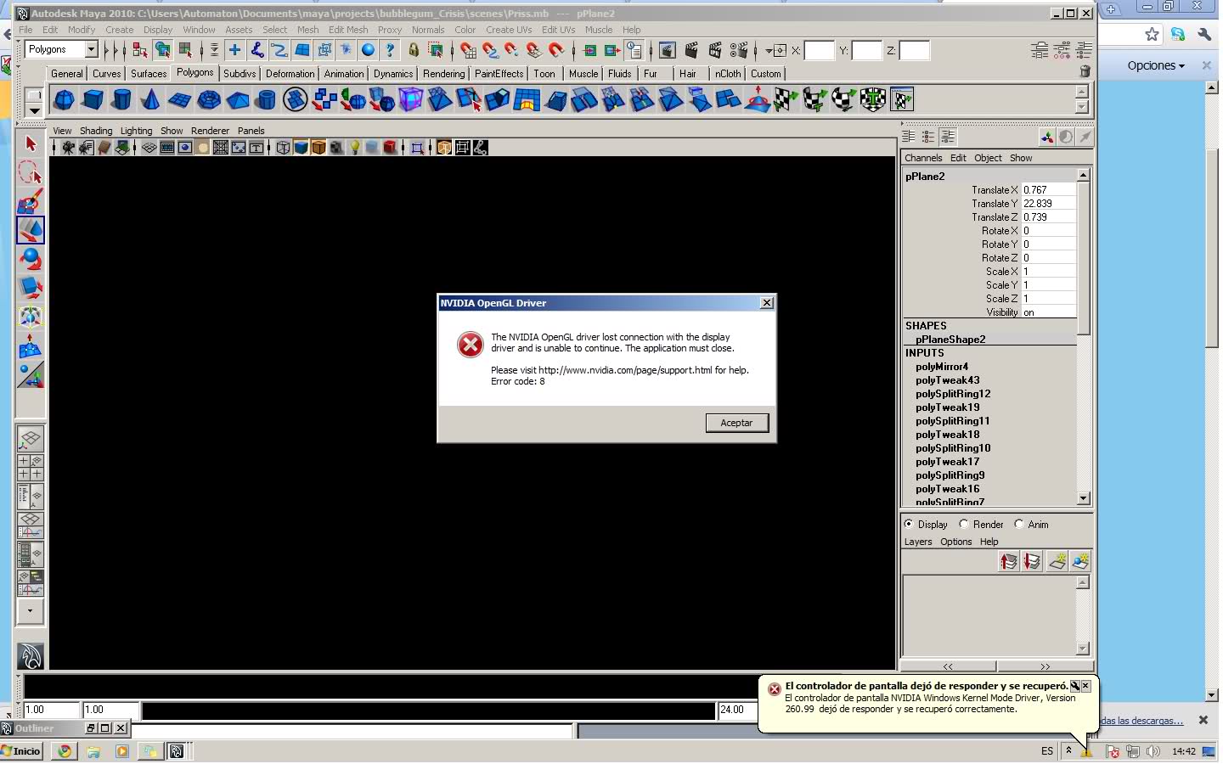Select the Anim radio button
Screen dimensions: 1223x764
1019,524
